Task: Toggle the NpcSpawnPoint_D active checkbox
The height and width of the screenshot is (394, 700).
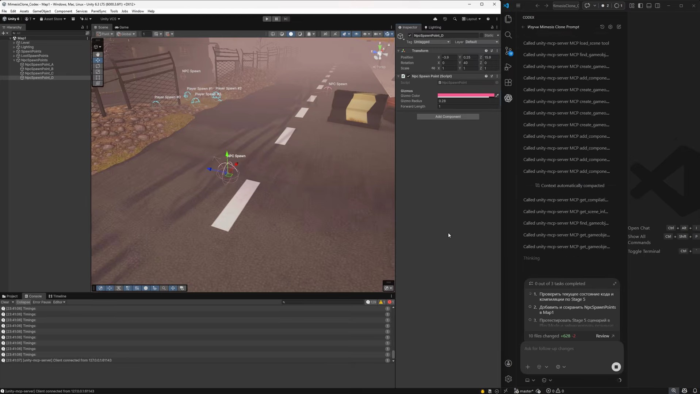Action: pyautogui.click(x=410, y=35)
